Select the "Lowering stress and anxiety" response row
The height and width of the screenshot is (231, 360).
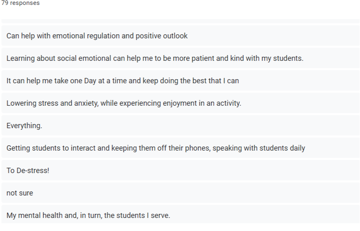click(181, 103)
